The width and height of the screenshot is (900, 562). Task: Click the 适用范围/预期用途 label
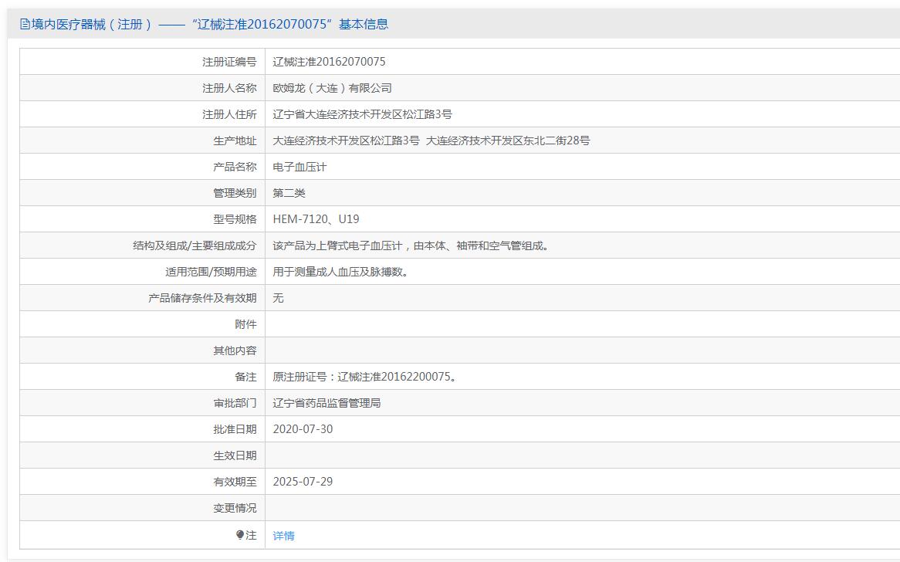pos(211,272)
